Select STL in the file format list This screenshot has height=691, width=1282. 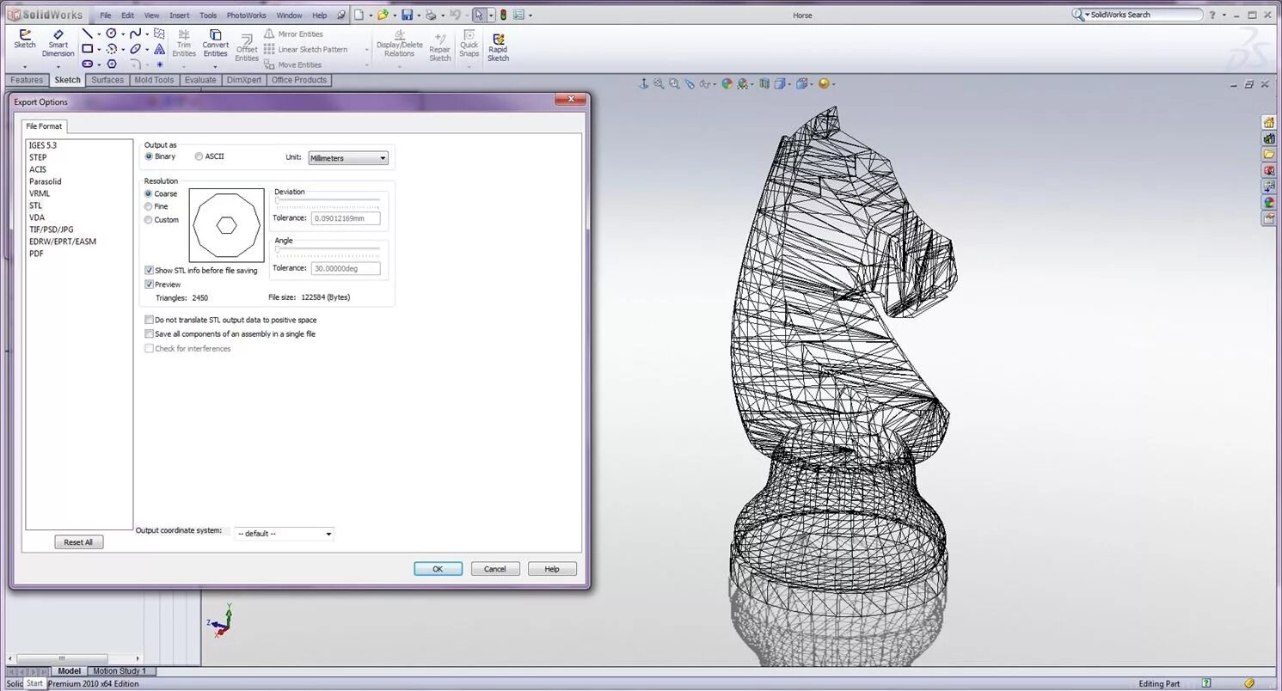(35, 205)
